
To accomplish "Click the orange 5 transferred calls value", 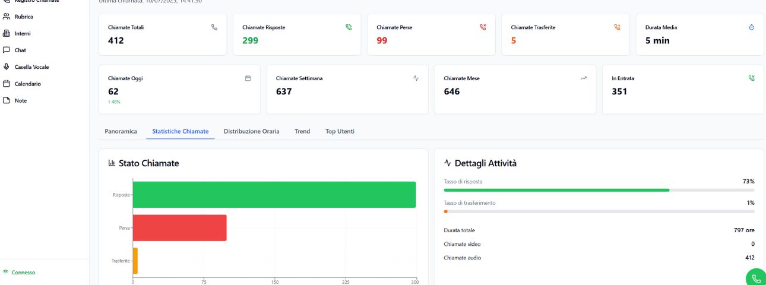I will coord(514,40).
